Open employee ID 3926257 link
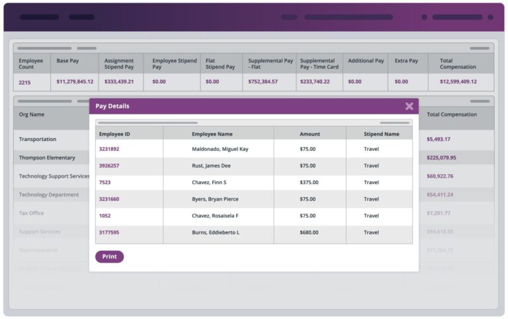The height and width of the screenshot is (319, 508). [x=109, y=165]
